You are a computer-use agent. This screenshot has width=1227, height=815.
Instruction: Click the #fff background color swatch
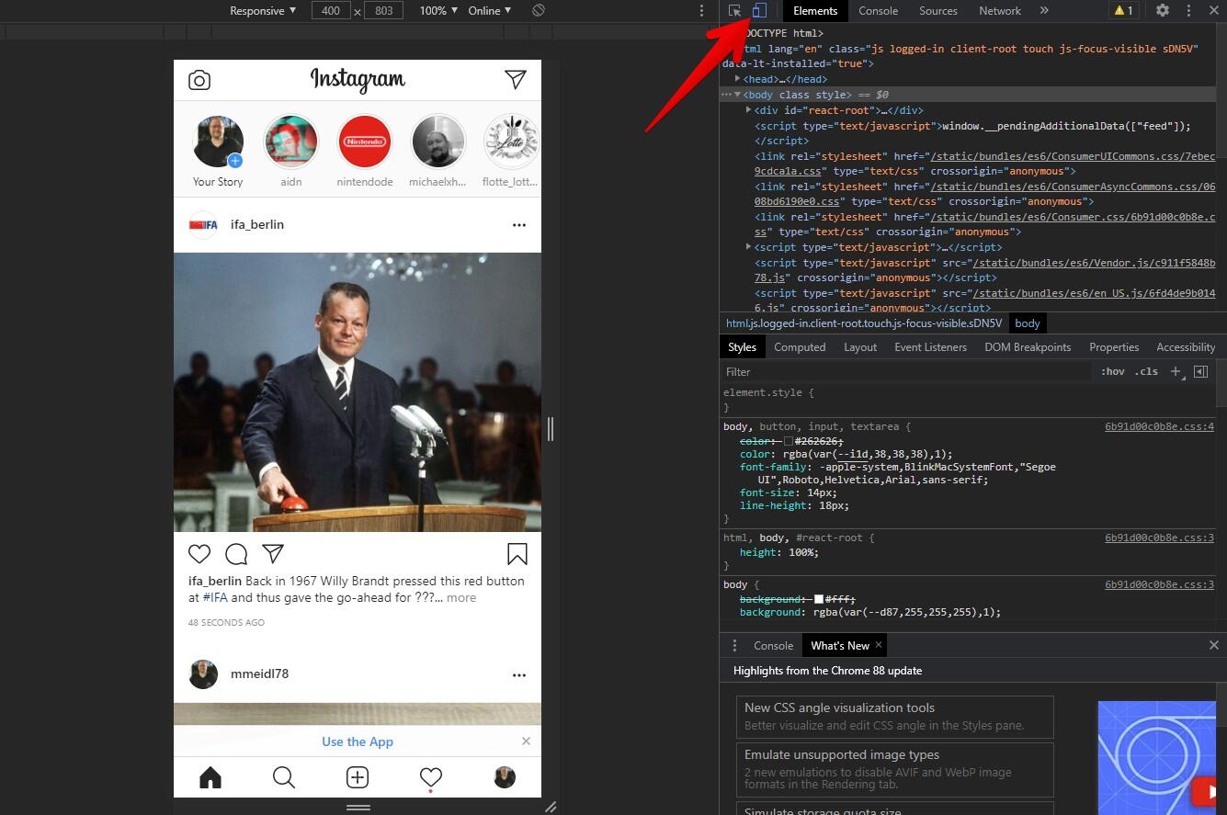point(819,599)
